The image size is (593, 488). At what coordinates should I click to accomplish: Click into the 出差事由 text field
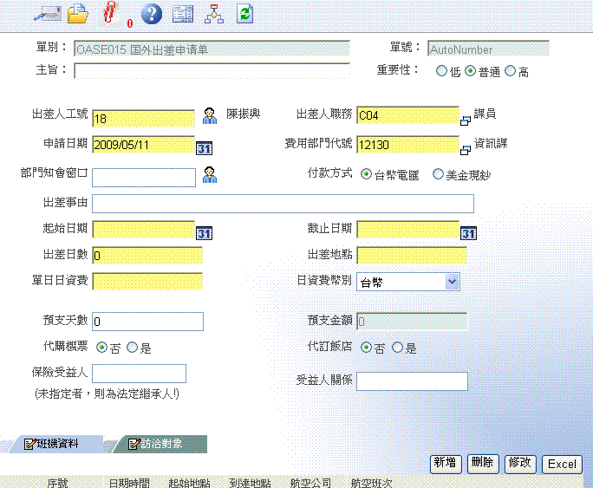pos(283,204)
